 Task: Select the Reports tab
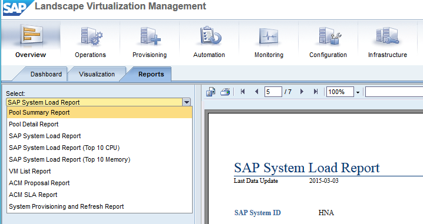click(151, 74)
